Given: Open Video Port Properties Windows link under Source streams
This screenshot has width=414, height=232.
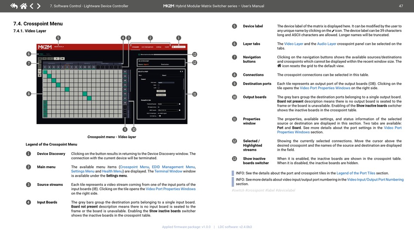Looking at the screenshot, I should click(x=170, y=189).
